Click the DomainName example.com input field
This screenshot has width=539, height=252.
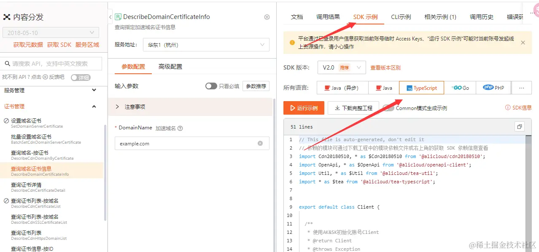tap(192, 143)
